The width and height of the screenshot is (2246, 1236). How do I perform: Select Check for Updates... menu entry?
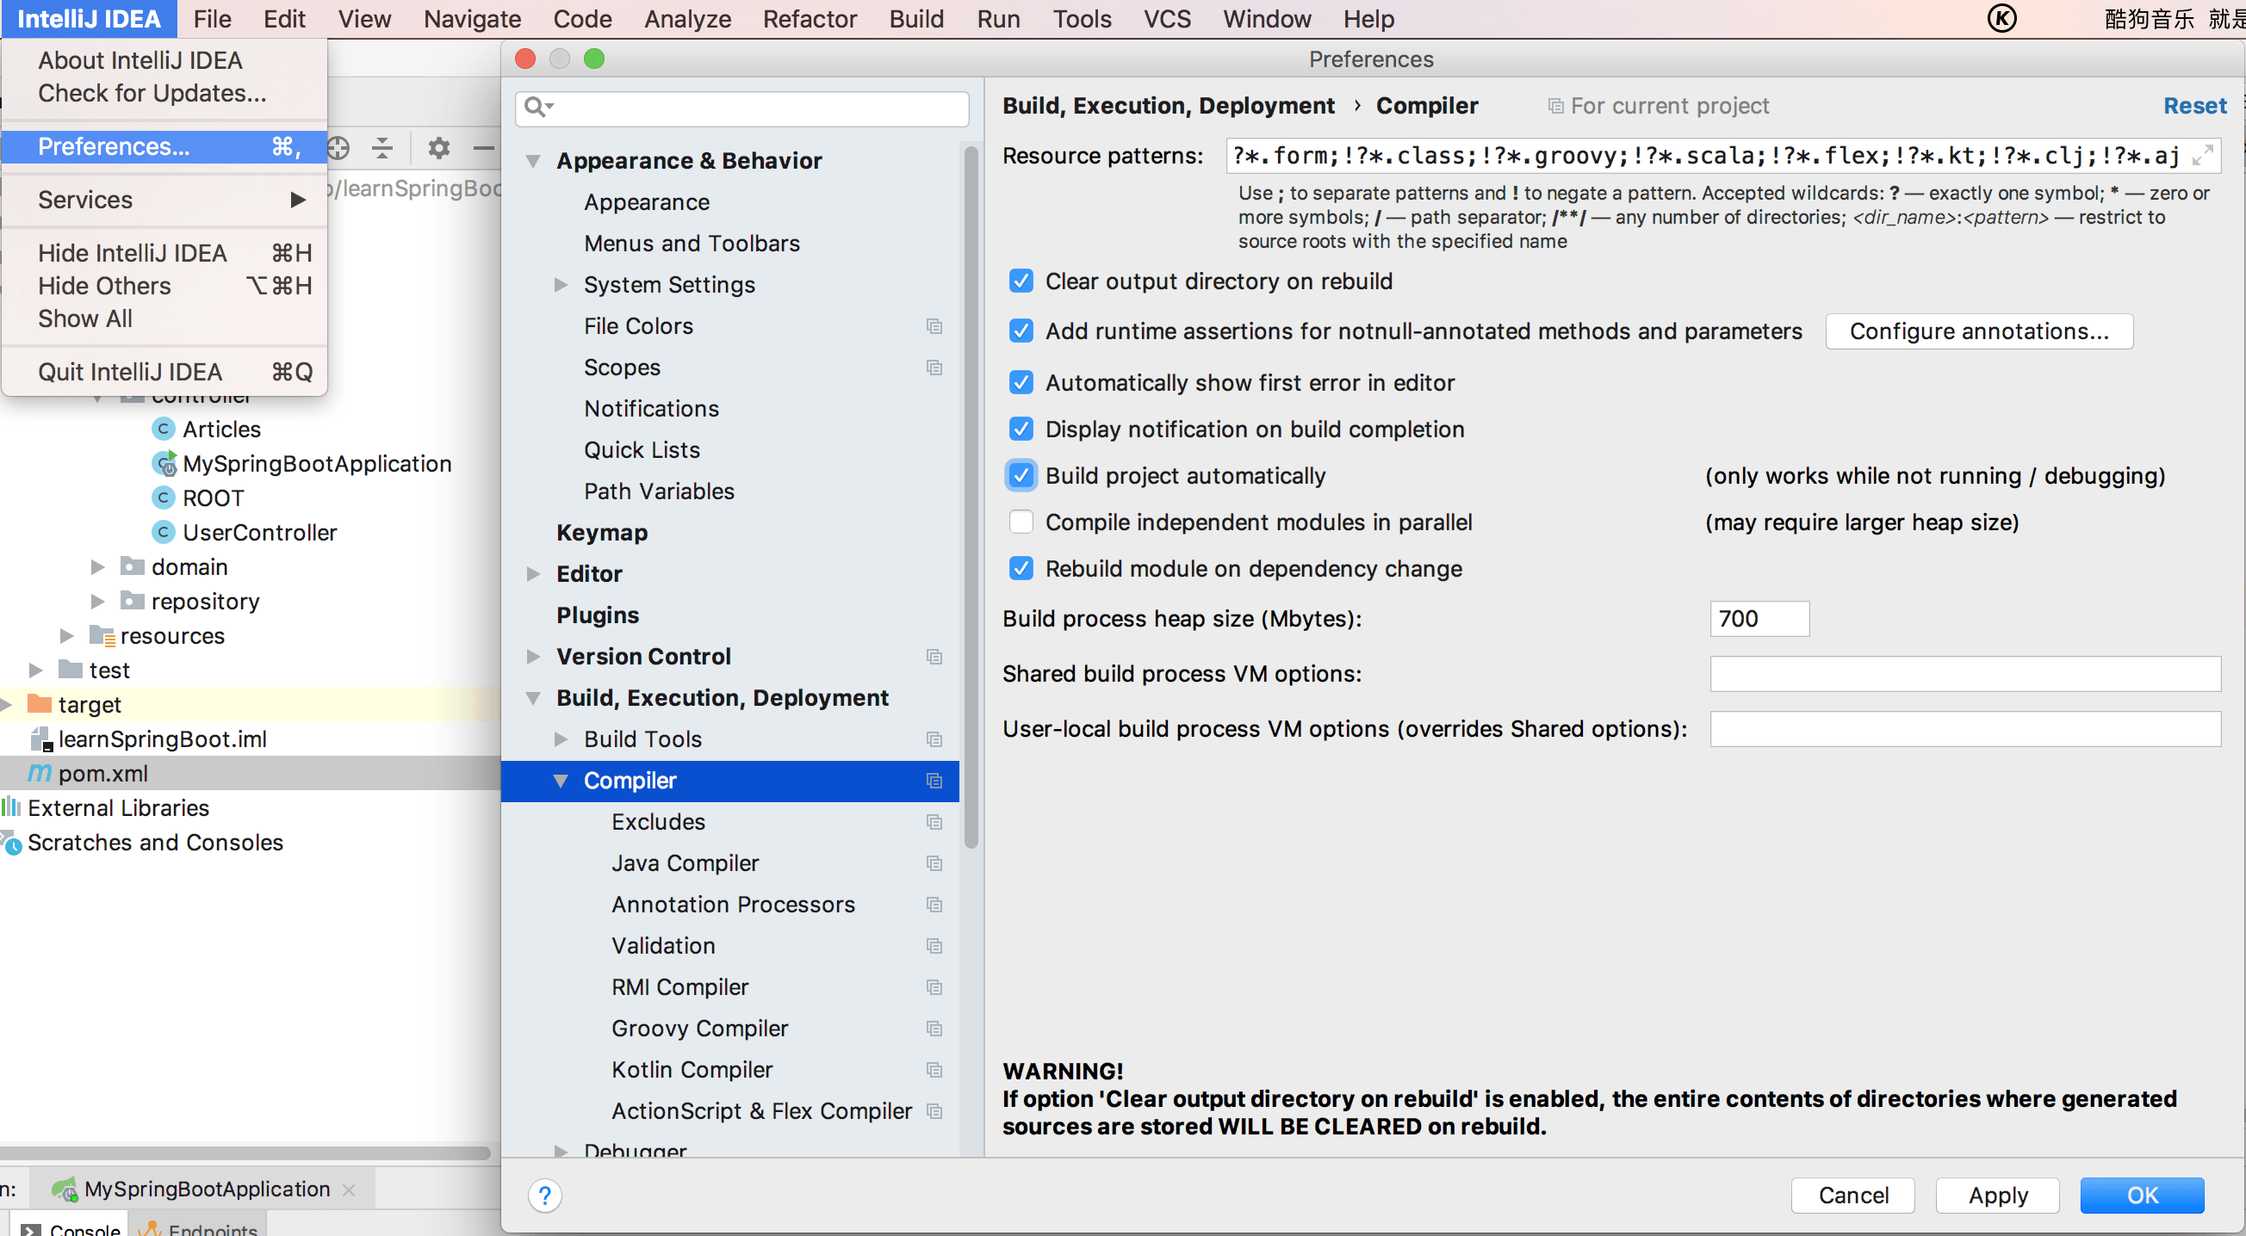click(164, 93)
